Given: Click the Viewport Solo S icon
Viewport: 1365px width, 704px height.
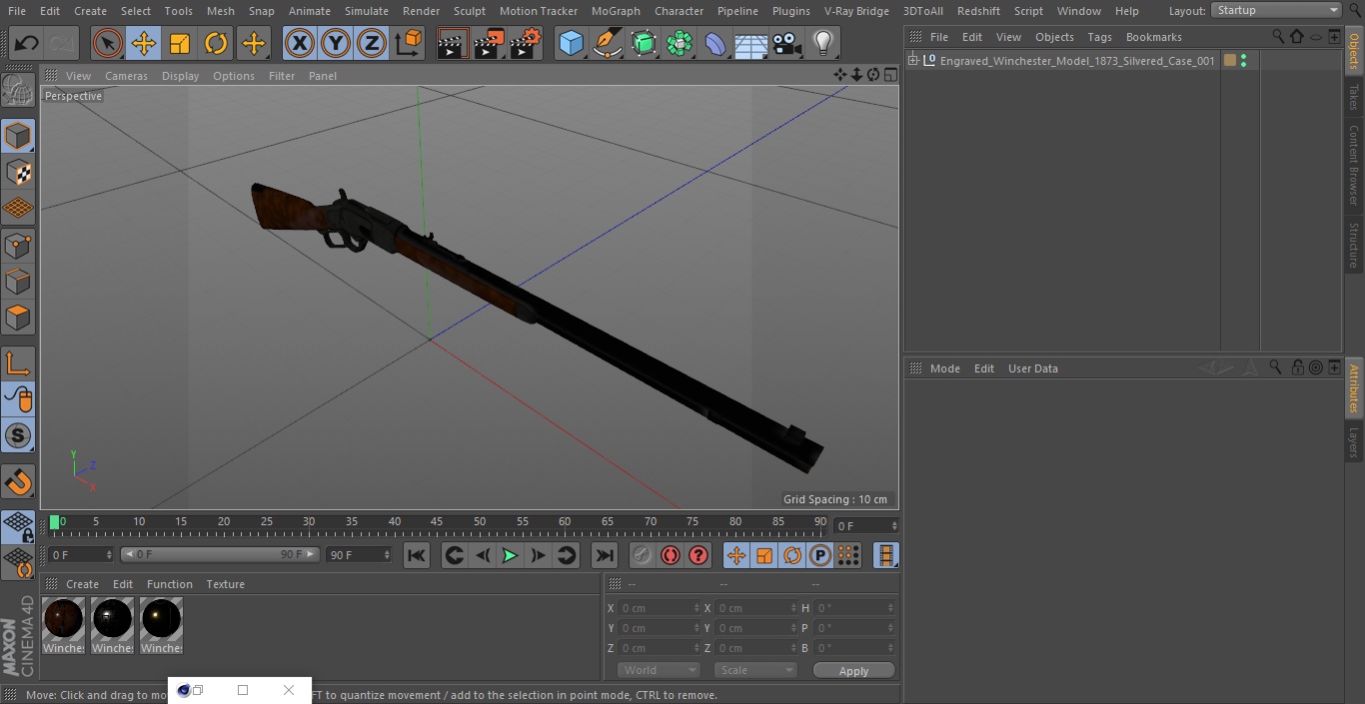Looking at the screenshot, I should click(x=18, y=435).
